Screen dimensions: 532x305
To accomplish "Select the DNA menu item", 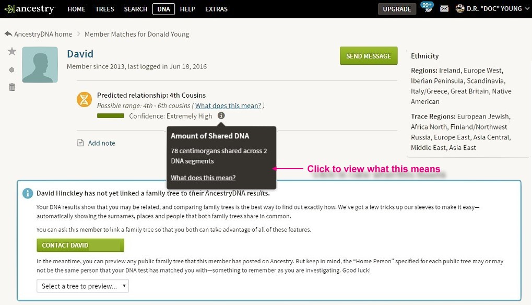I will click(163, 9).
